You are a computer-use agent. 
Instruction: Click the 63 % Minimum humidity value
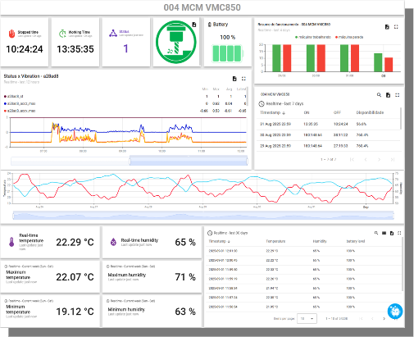[x=185, y=312]
